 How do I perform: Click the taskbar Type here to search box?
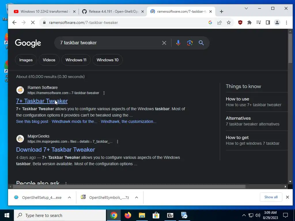click(x=60, y=215)
